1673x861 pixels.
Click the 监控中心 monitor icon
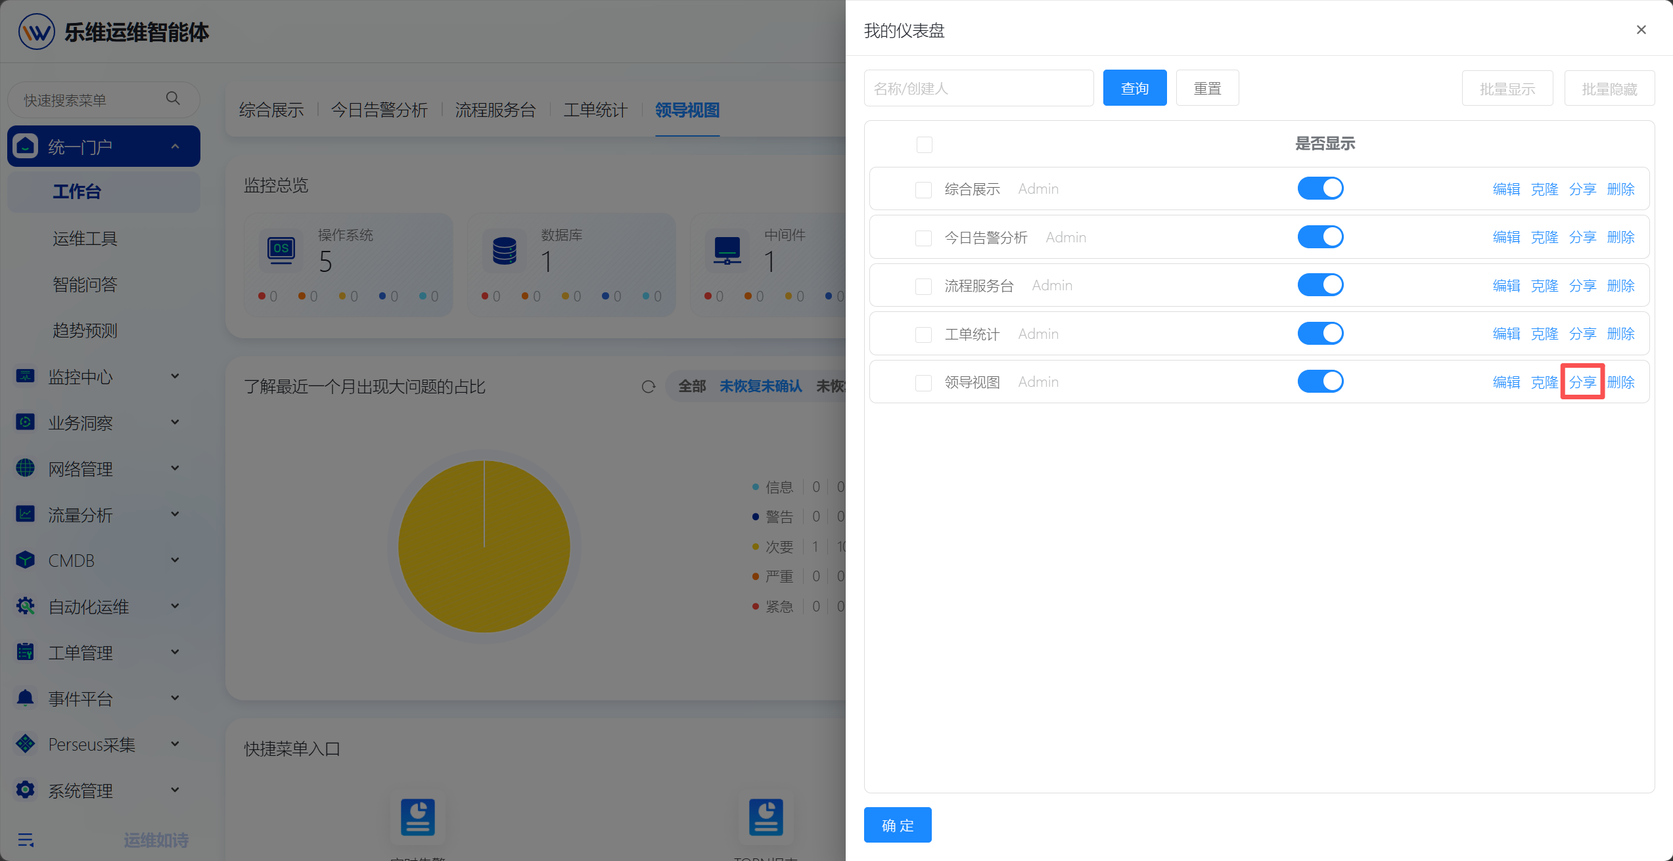26,376
